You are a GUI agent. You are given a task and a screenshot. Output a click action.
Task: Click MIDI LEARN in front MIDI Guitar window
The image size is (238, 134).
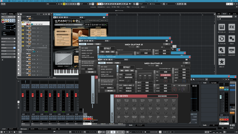(x=110, y=91)
